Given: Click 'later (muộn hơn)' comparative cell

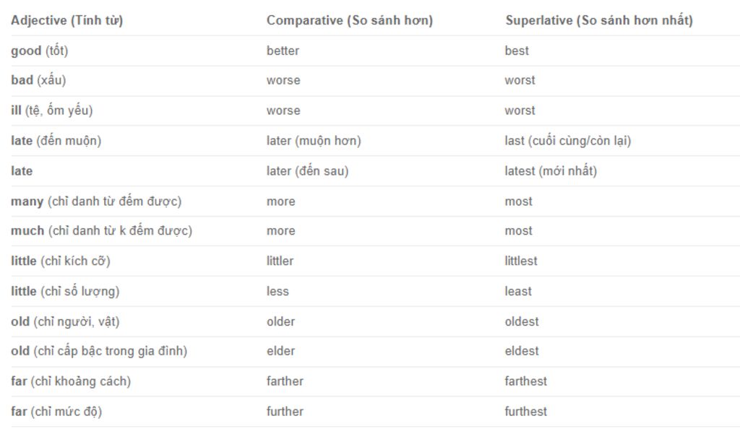Looking at the screenshot, I should 314,141.
